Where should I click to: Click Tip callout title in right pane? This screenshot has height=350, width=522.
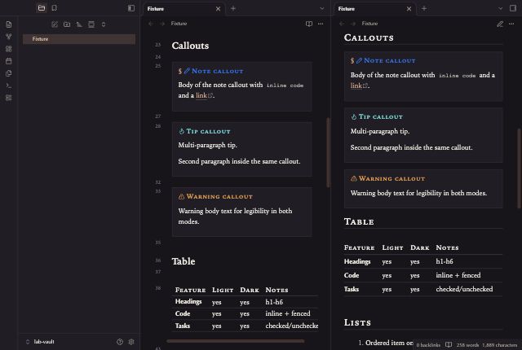click(381, 116)
